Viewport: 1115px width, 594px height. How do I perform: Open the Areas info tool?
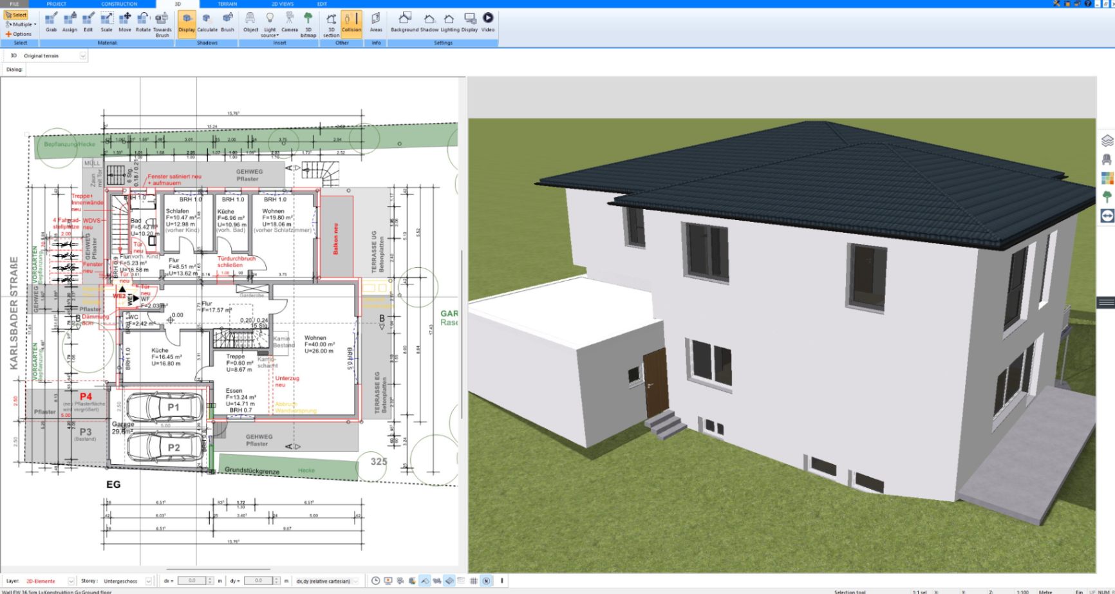pos(376,23)
